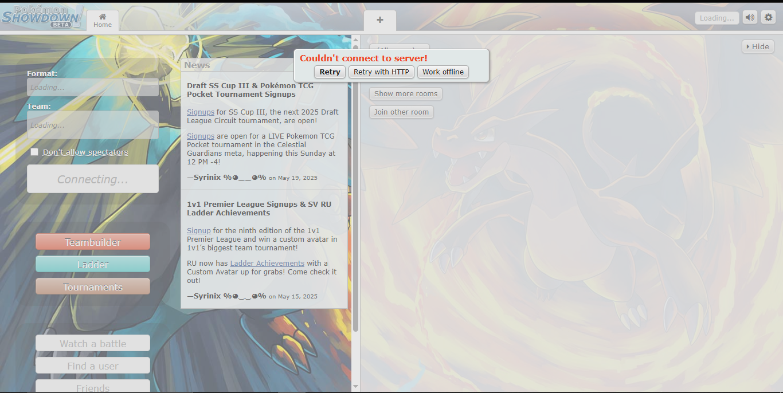783x393 pixels.
Task: Follow the Signups link for Pokemon TCG Pocket
Action: (201, 136)
